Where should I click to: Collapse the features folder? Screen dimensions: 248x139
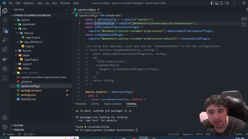coord(17,33)
